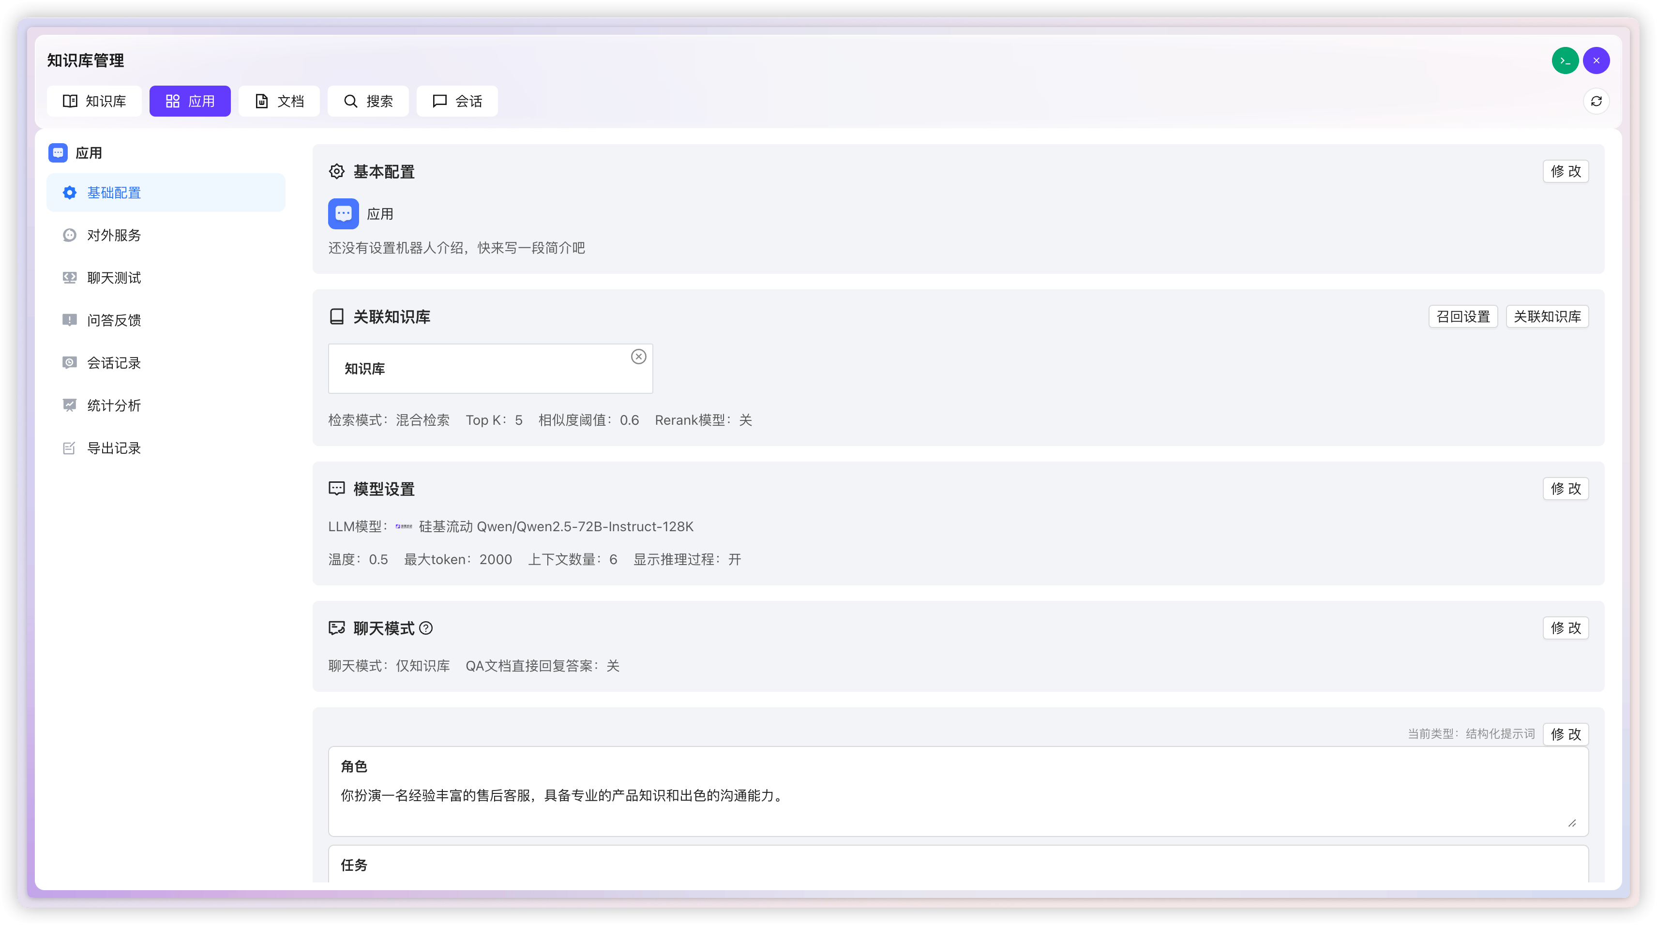This screenshot has height=925, width=1657.
Task: Click the magnifier icon on 搜索 tab
Action: (350, 101)
